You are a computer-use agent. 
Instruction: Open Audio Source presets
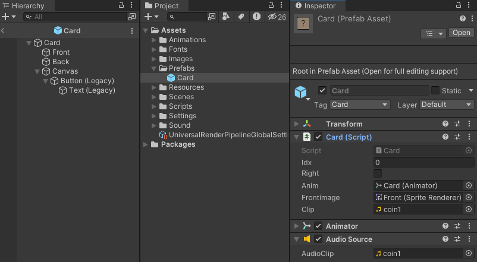tap(457, 239)
